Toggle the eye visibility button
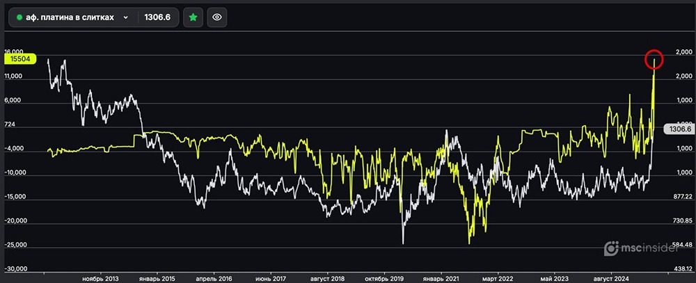The image size is (696, 283). 217,17
